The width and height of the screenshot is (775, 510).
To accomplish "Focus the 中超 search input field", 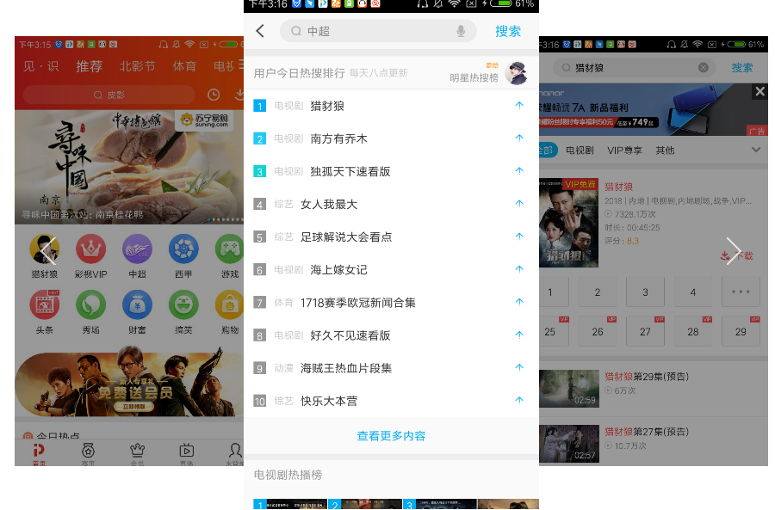I will (x=378, y=31).
